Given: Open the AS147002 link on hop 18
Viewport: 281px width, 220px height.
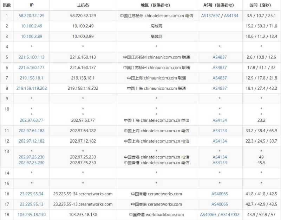Looking at the screenshot, I should 231,214.
